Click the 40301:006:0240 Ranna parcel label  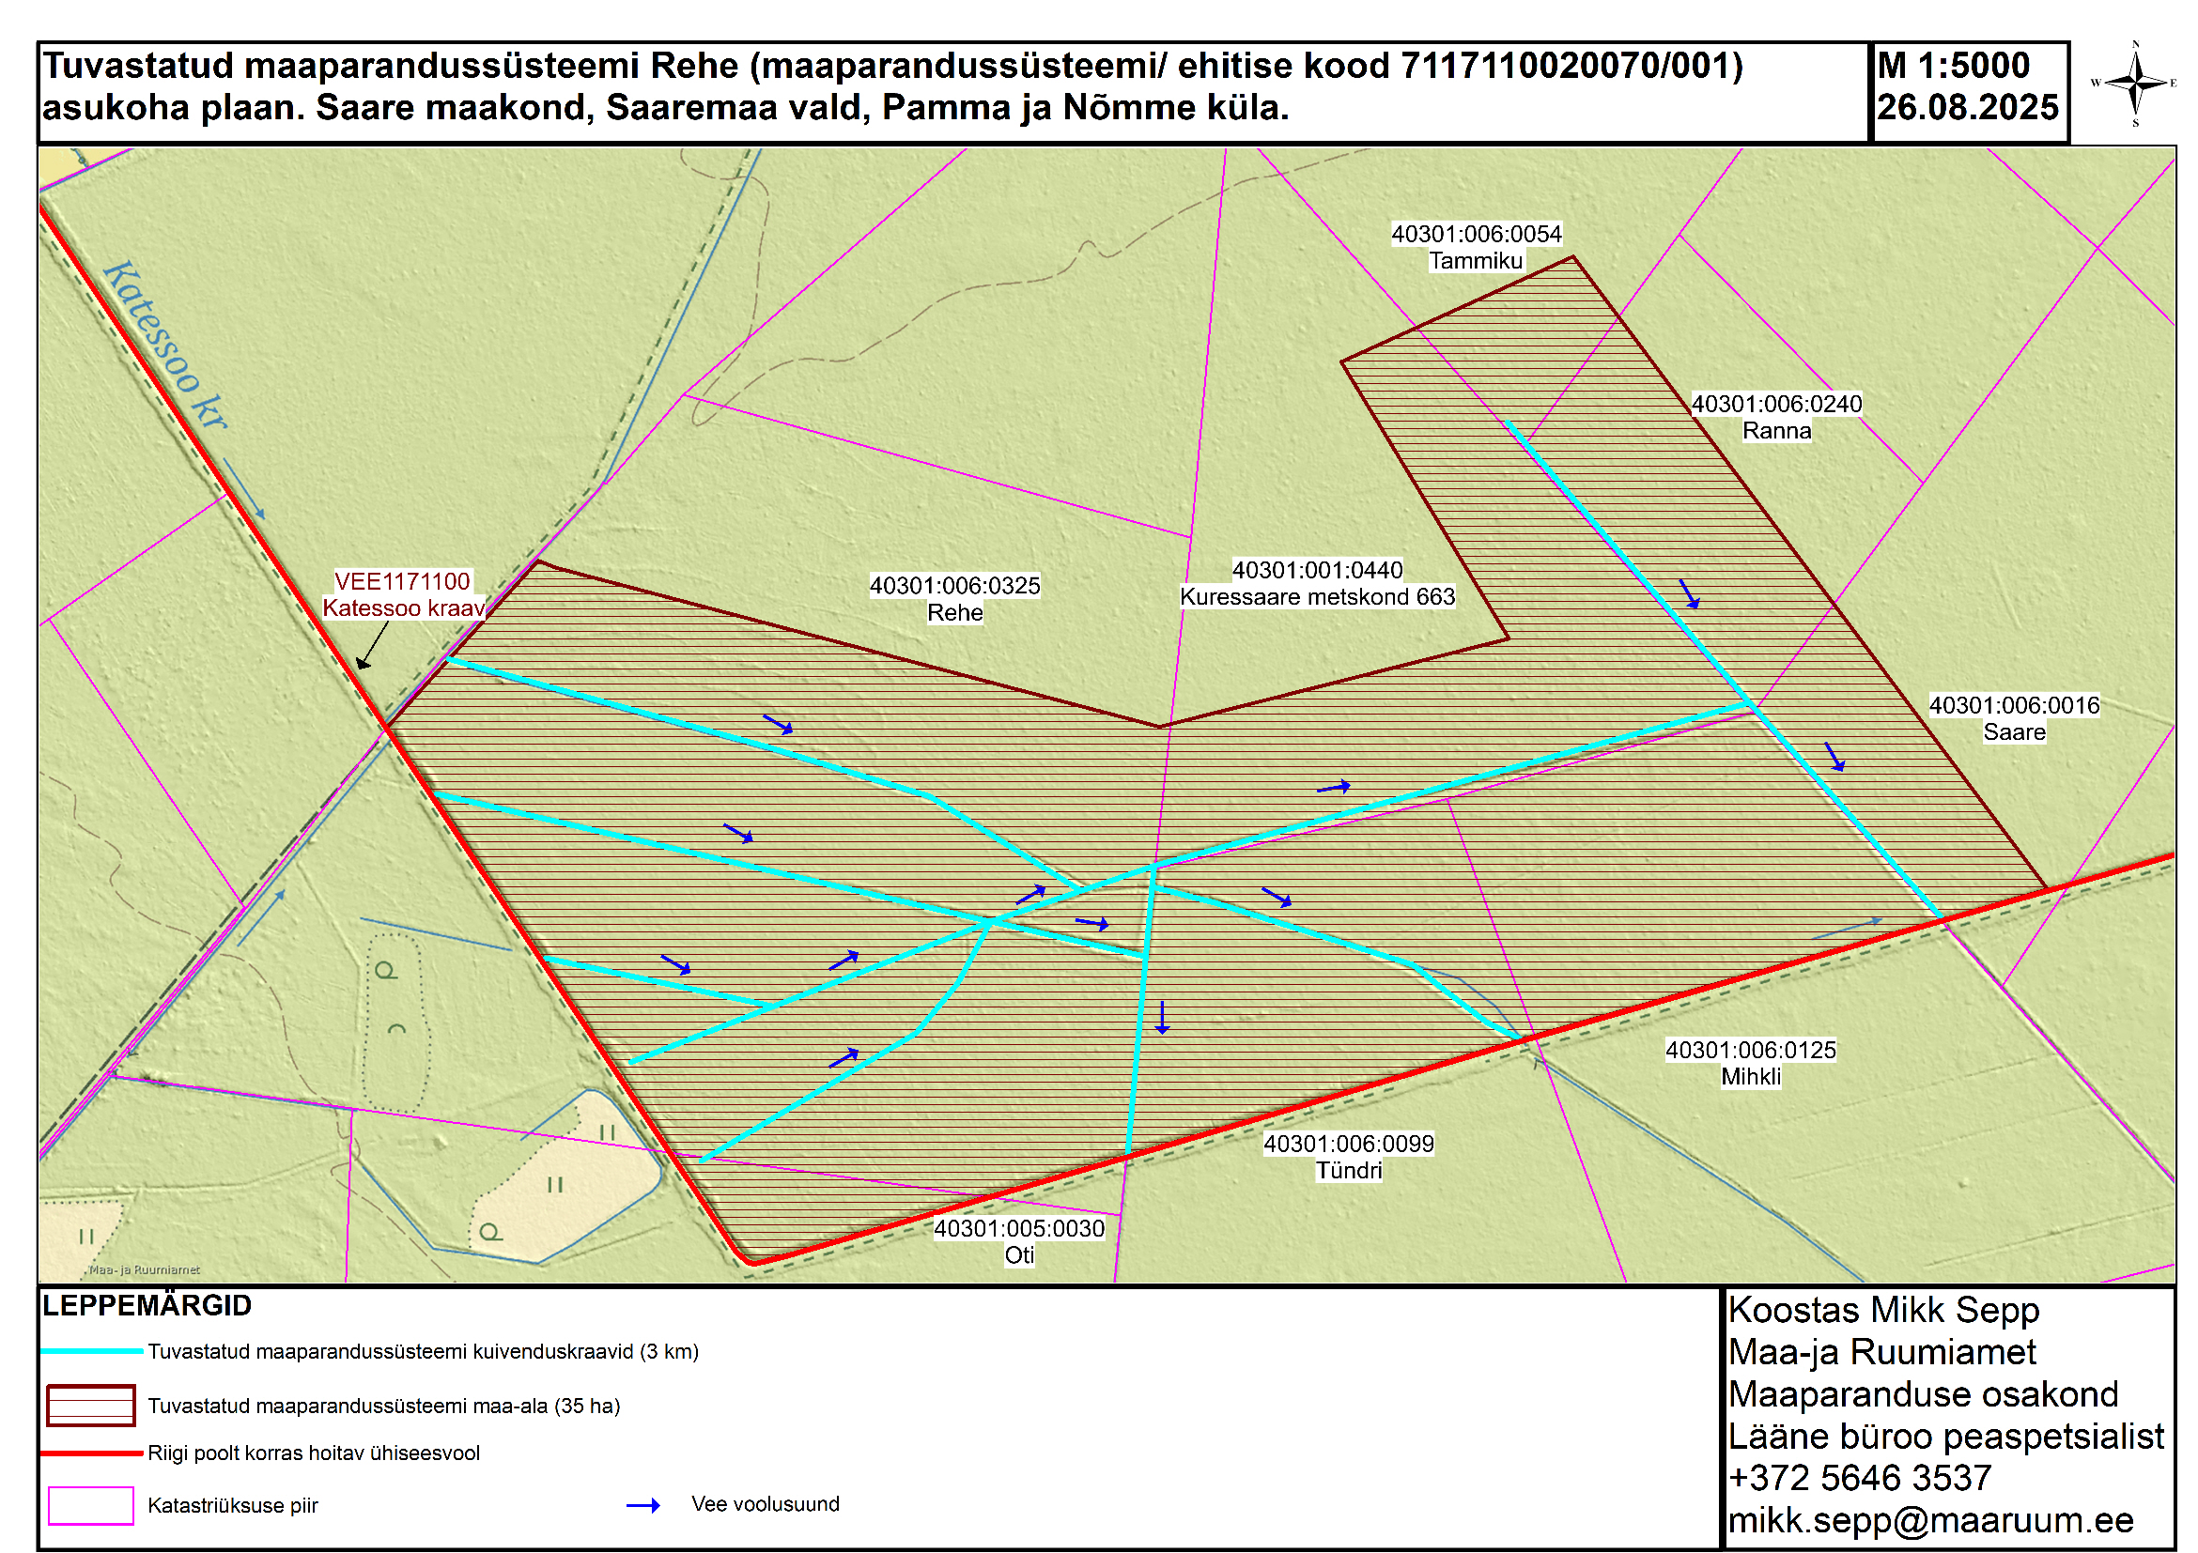1777,417
